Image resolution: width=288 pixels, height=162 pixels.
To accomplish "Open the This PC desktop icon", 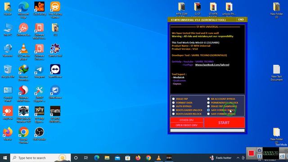I will click(x=8, y=29).
